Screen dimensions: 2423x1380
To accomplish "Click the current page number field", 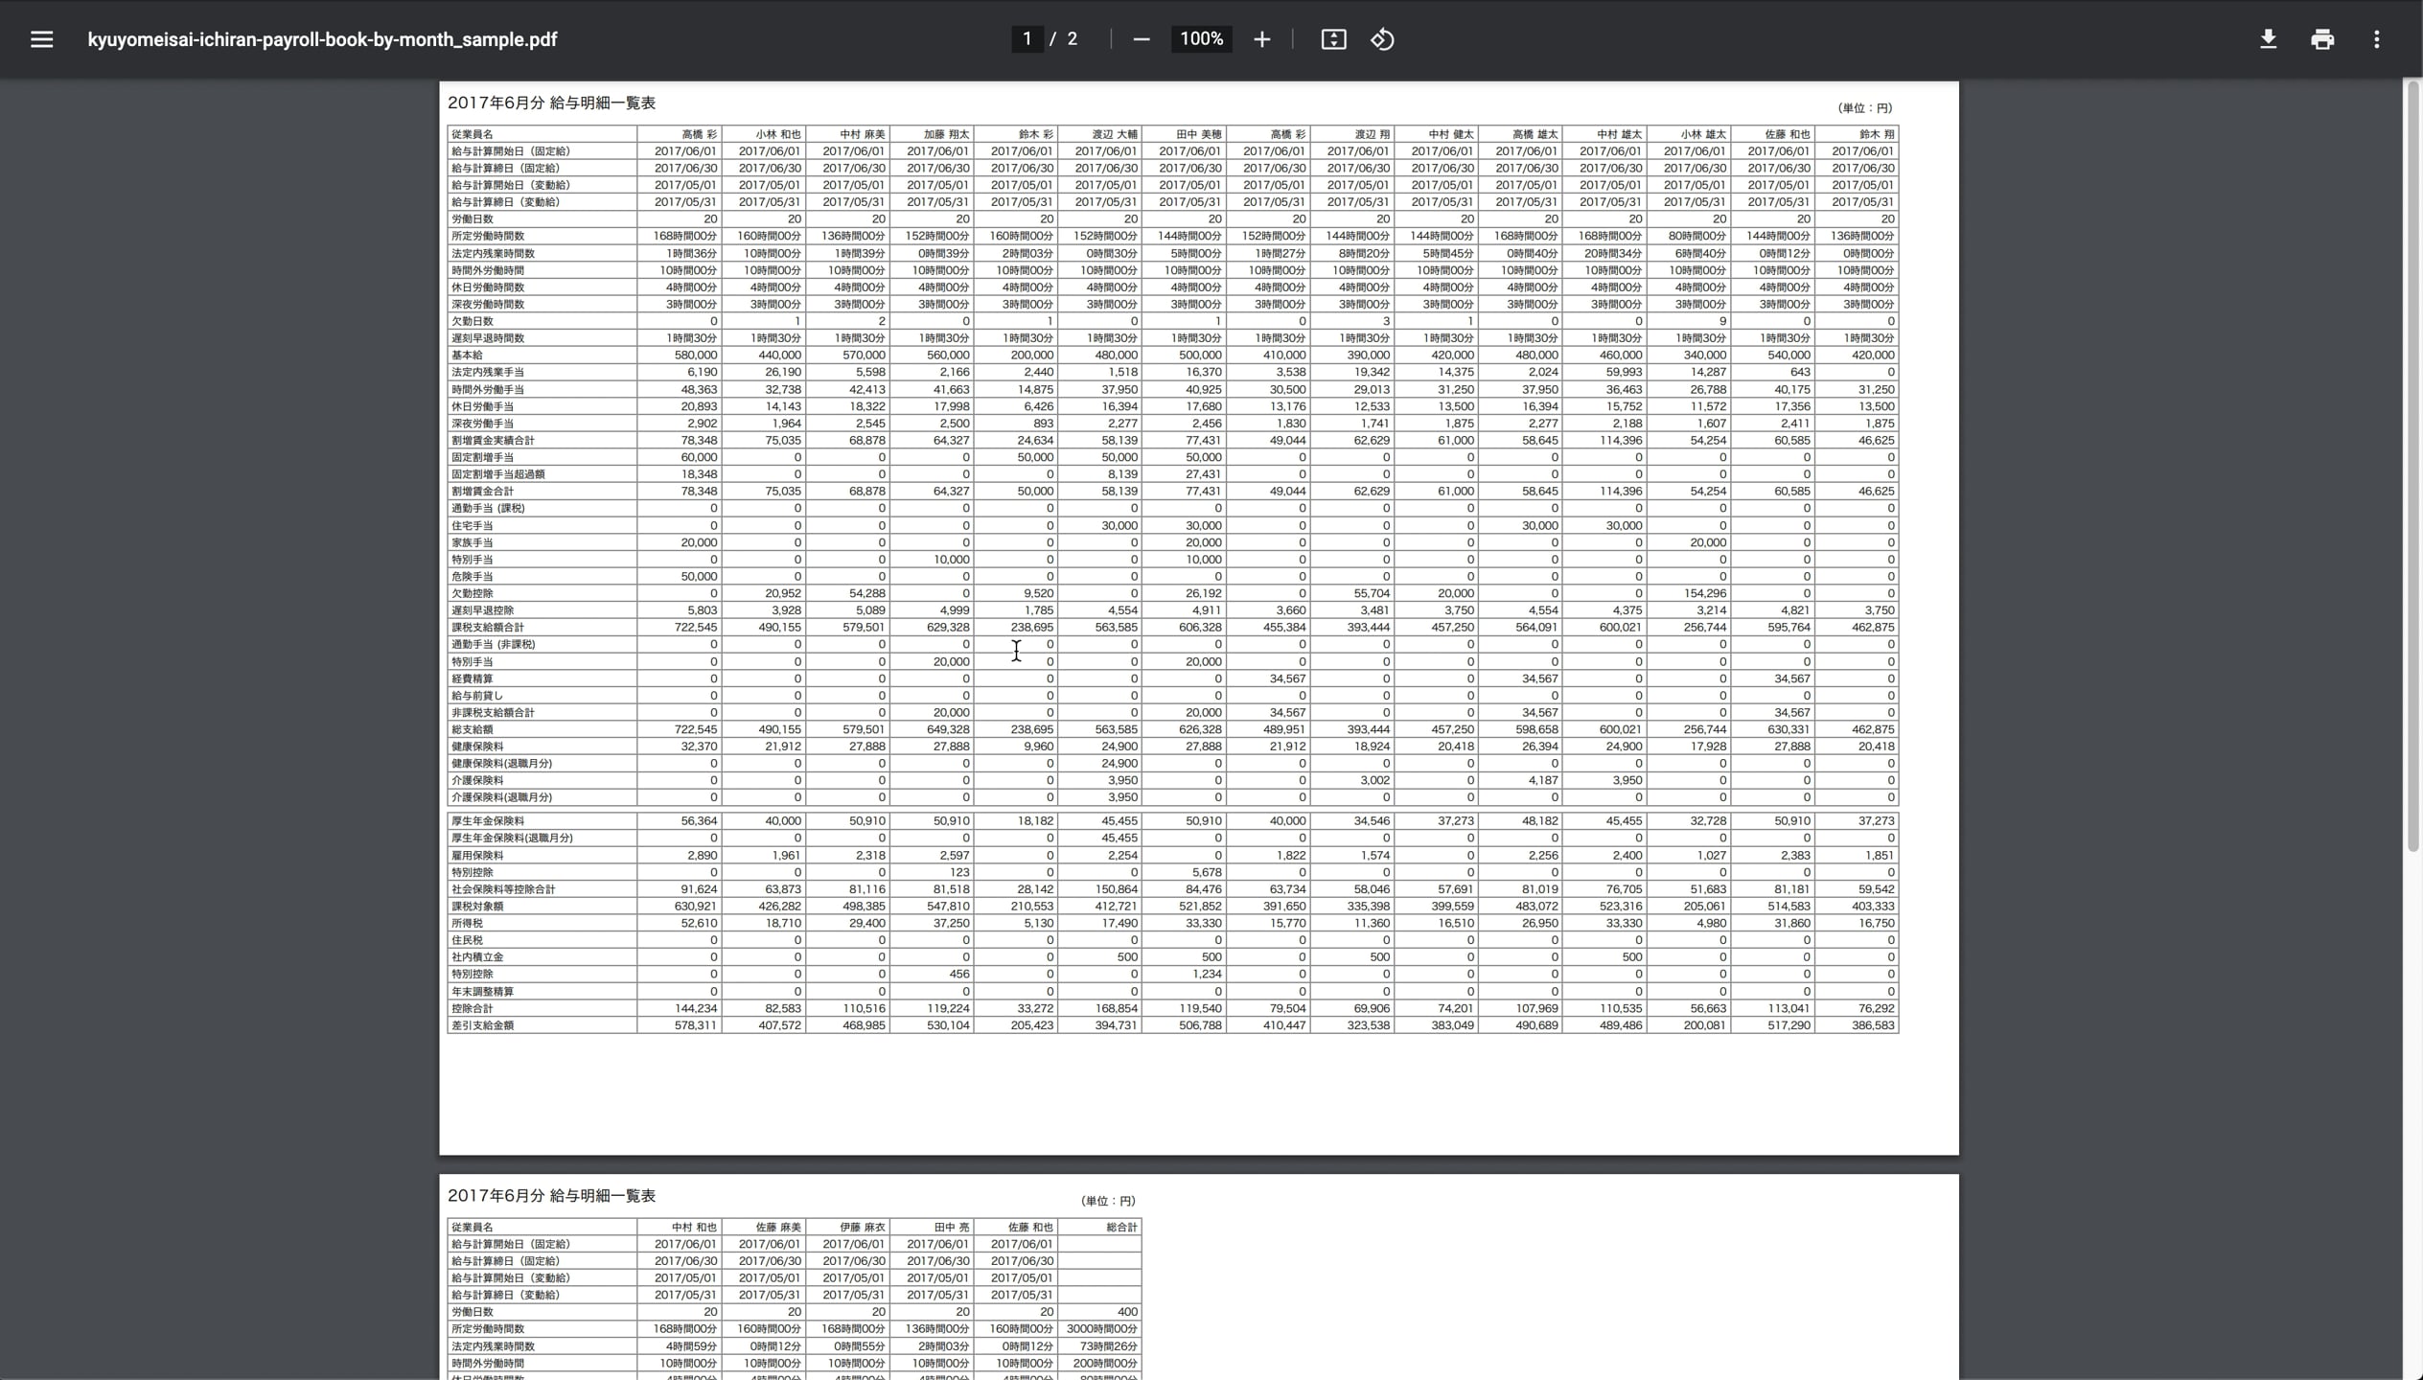I will (x=1027, y=39).
